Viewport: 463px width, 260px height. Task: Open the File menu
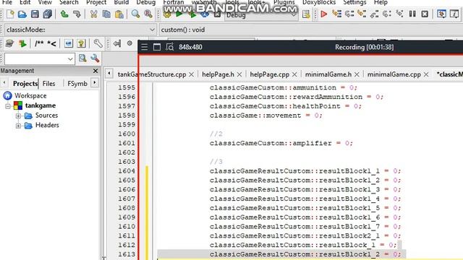tap(7, 2)
